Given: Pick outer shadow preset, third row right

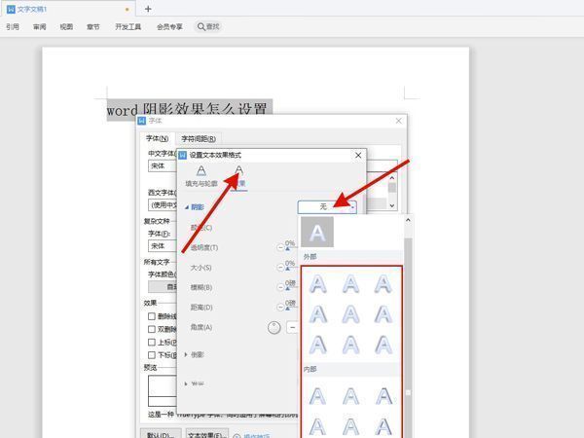Looking at the screenshot, I should tap(383, 345).
